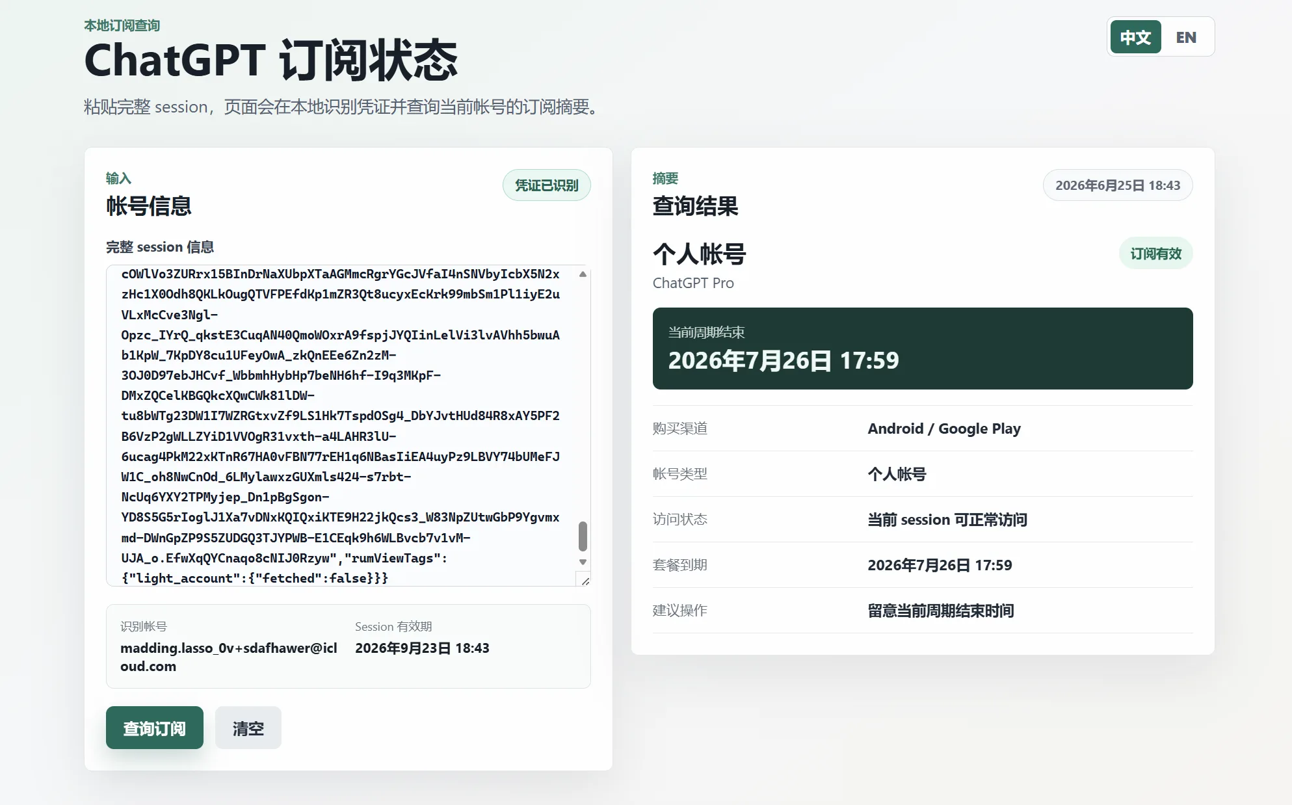Click the 当前周期结束 dark banner date
This screenshot has height=805, width=1292.
tap(784, 360)
